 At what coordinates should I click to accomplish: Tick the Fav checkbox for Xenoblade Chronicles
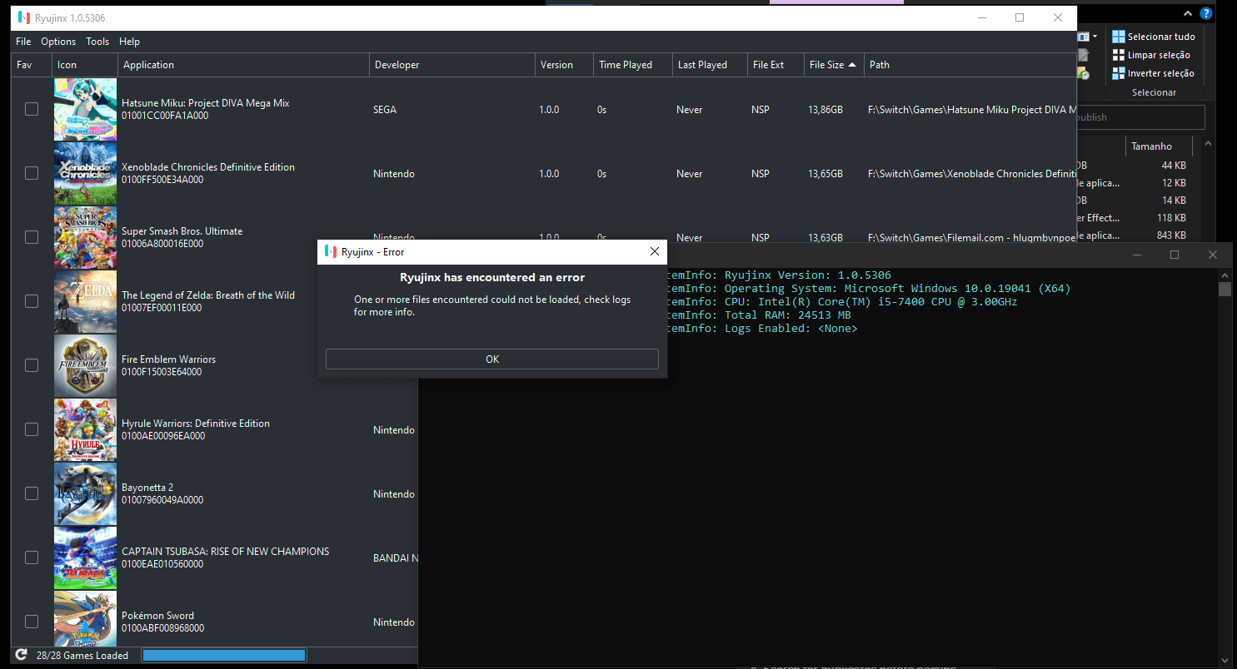click(32, 173)
